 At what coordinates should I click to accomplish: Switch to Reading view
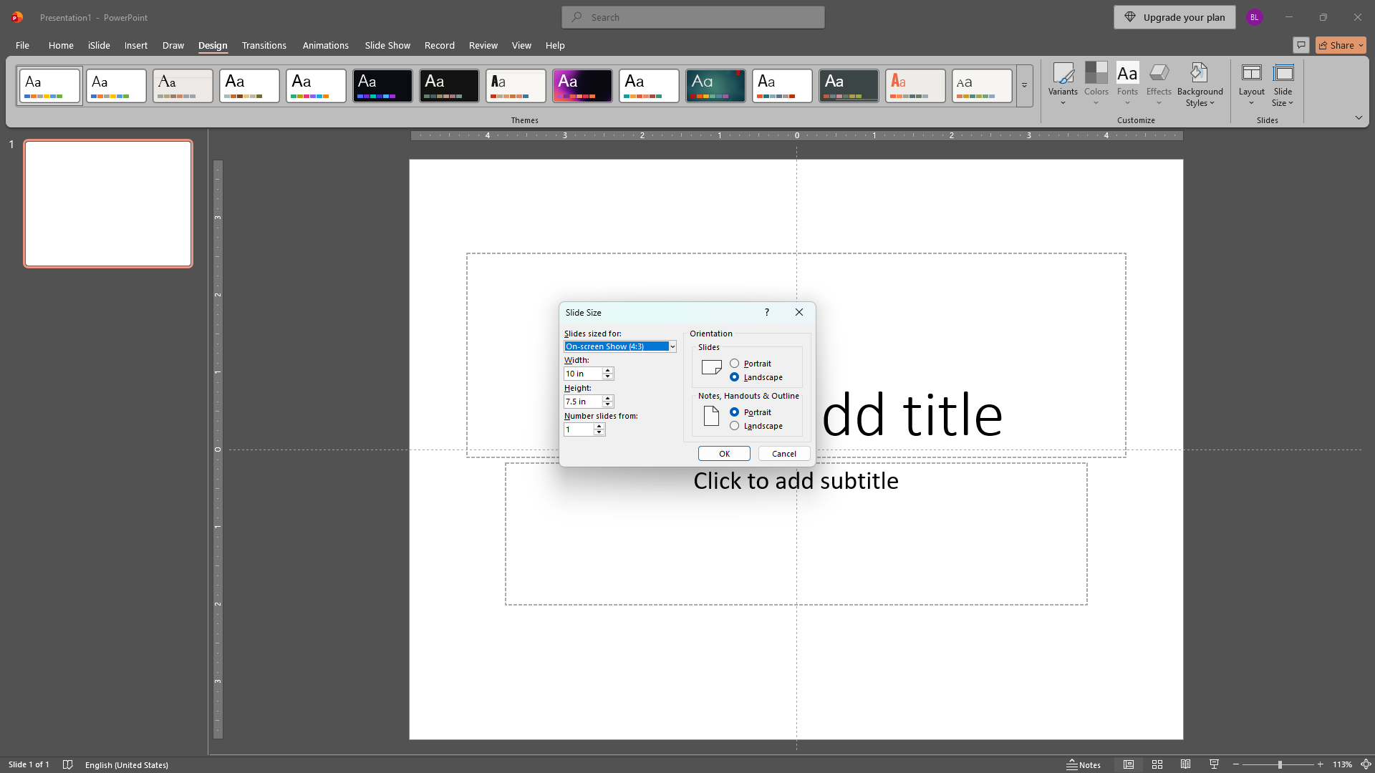[1186, 764]
